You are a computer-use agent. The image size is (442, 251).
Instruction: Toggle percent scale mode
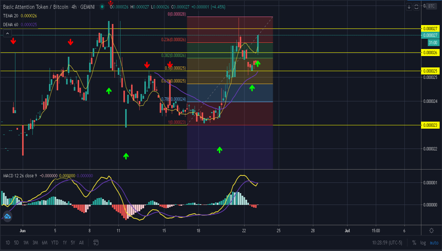(414, 243)
